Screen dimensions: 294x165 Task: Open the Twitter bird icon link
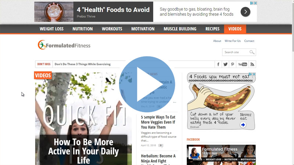[225, 64]
